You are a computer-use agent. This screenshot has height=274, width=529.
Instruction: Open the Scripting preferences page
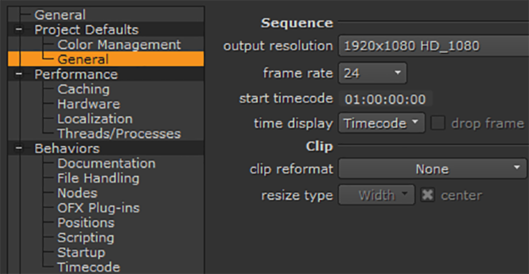(86, 238)
